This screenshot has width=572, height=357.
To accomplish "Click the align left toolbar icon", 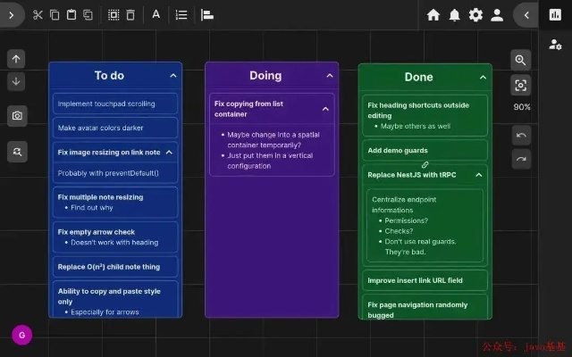I will 207,14.
